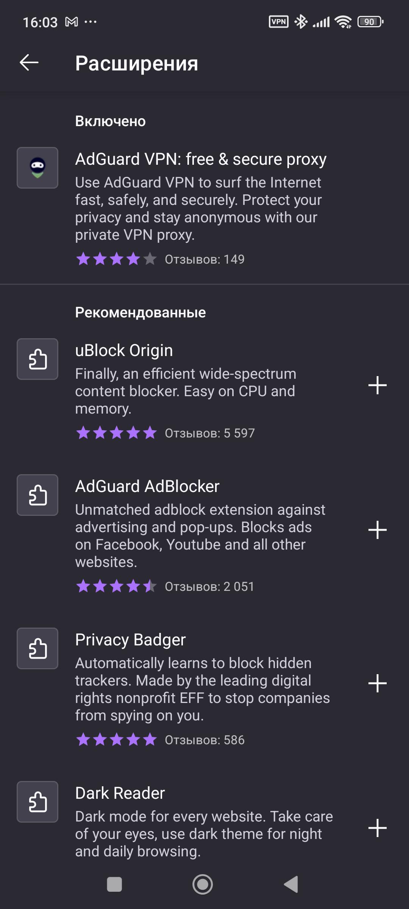The height and width of the screenshot is (909, 409).
Task: Open the uBlock Origin title
Action: (x=124, y=351)
